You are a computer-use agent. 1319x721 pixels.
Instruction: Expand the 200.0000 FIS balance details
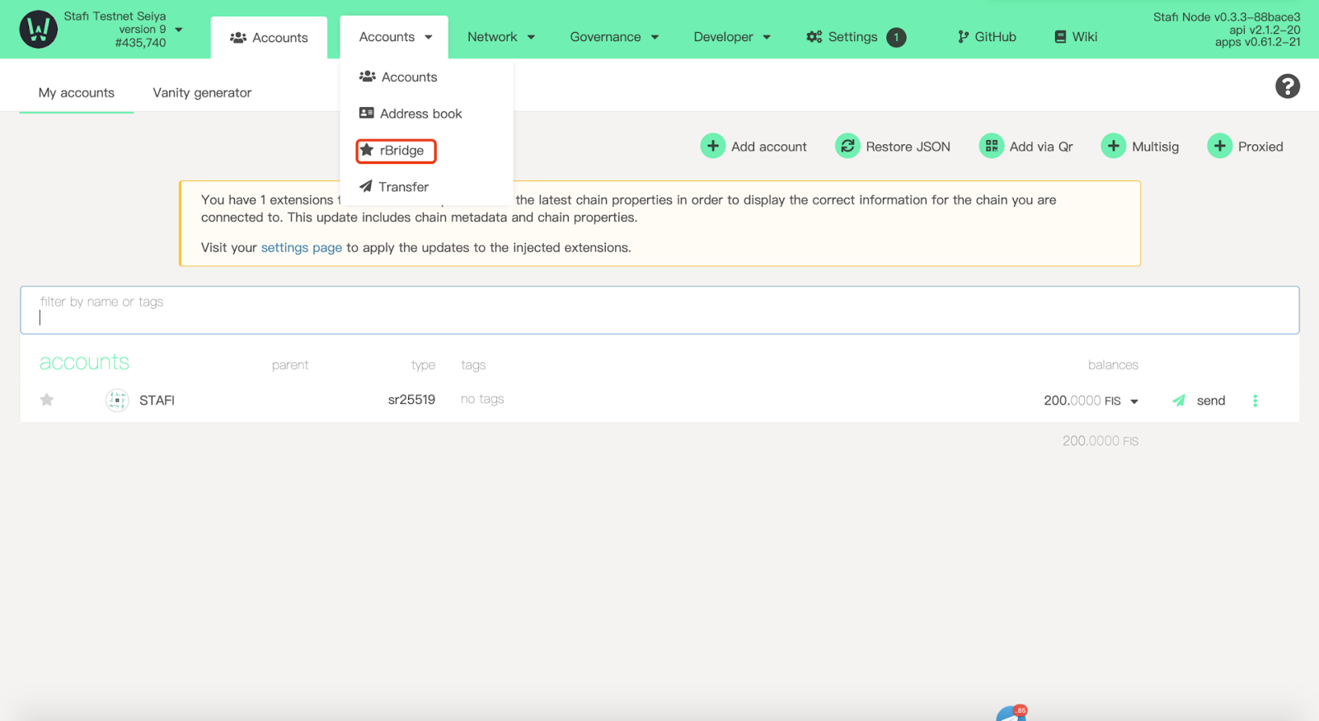point(1134,401)
